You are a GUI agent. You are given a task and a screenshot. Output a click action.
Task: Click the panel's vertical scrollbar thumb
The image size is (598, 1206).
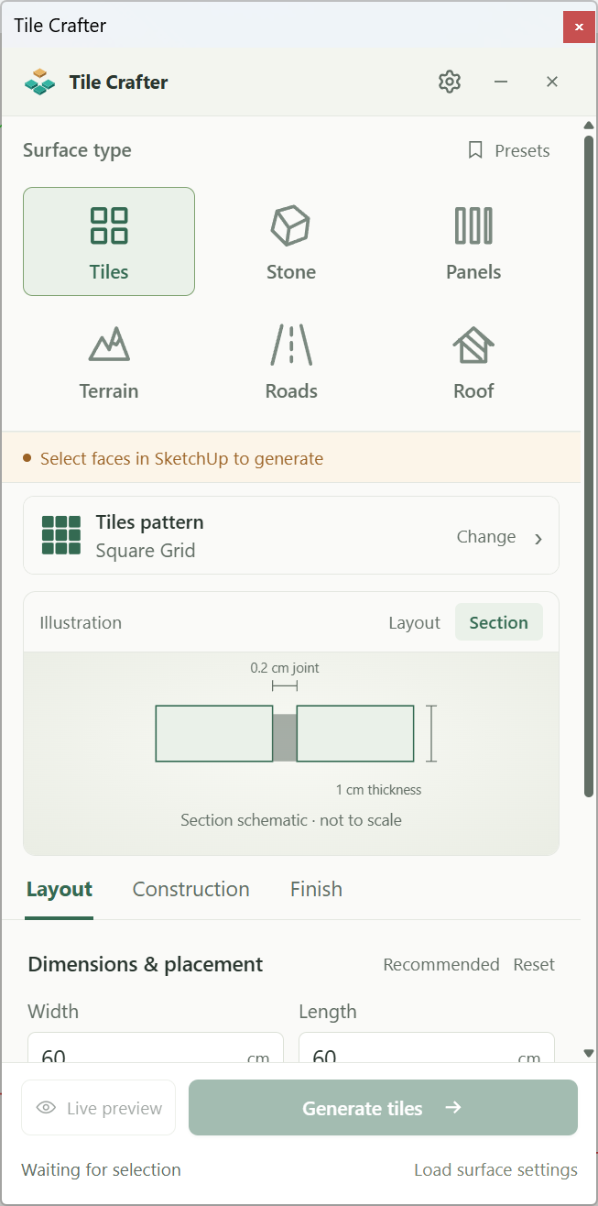coord(589,465)
